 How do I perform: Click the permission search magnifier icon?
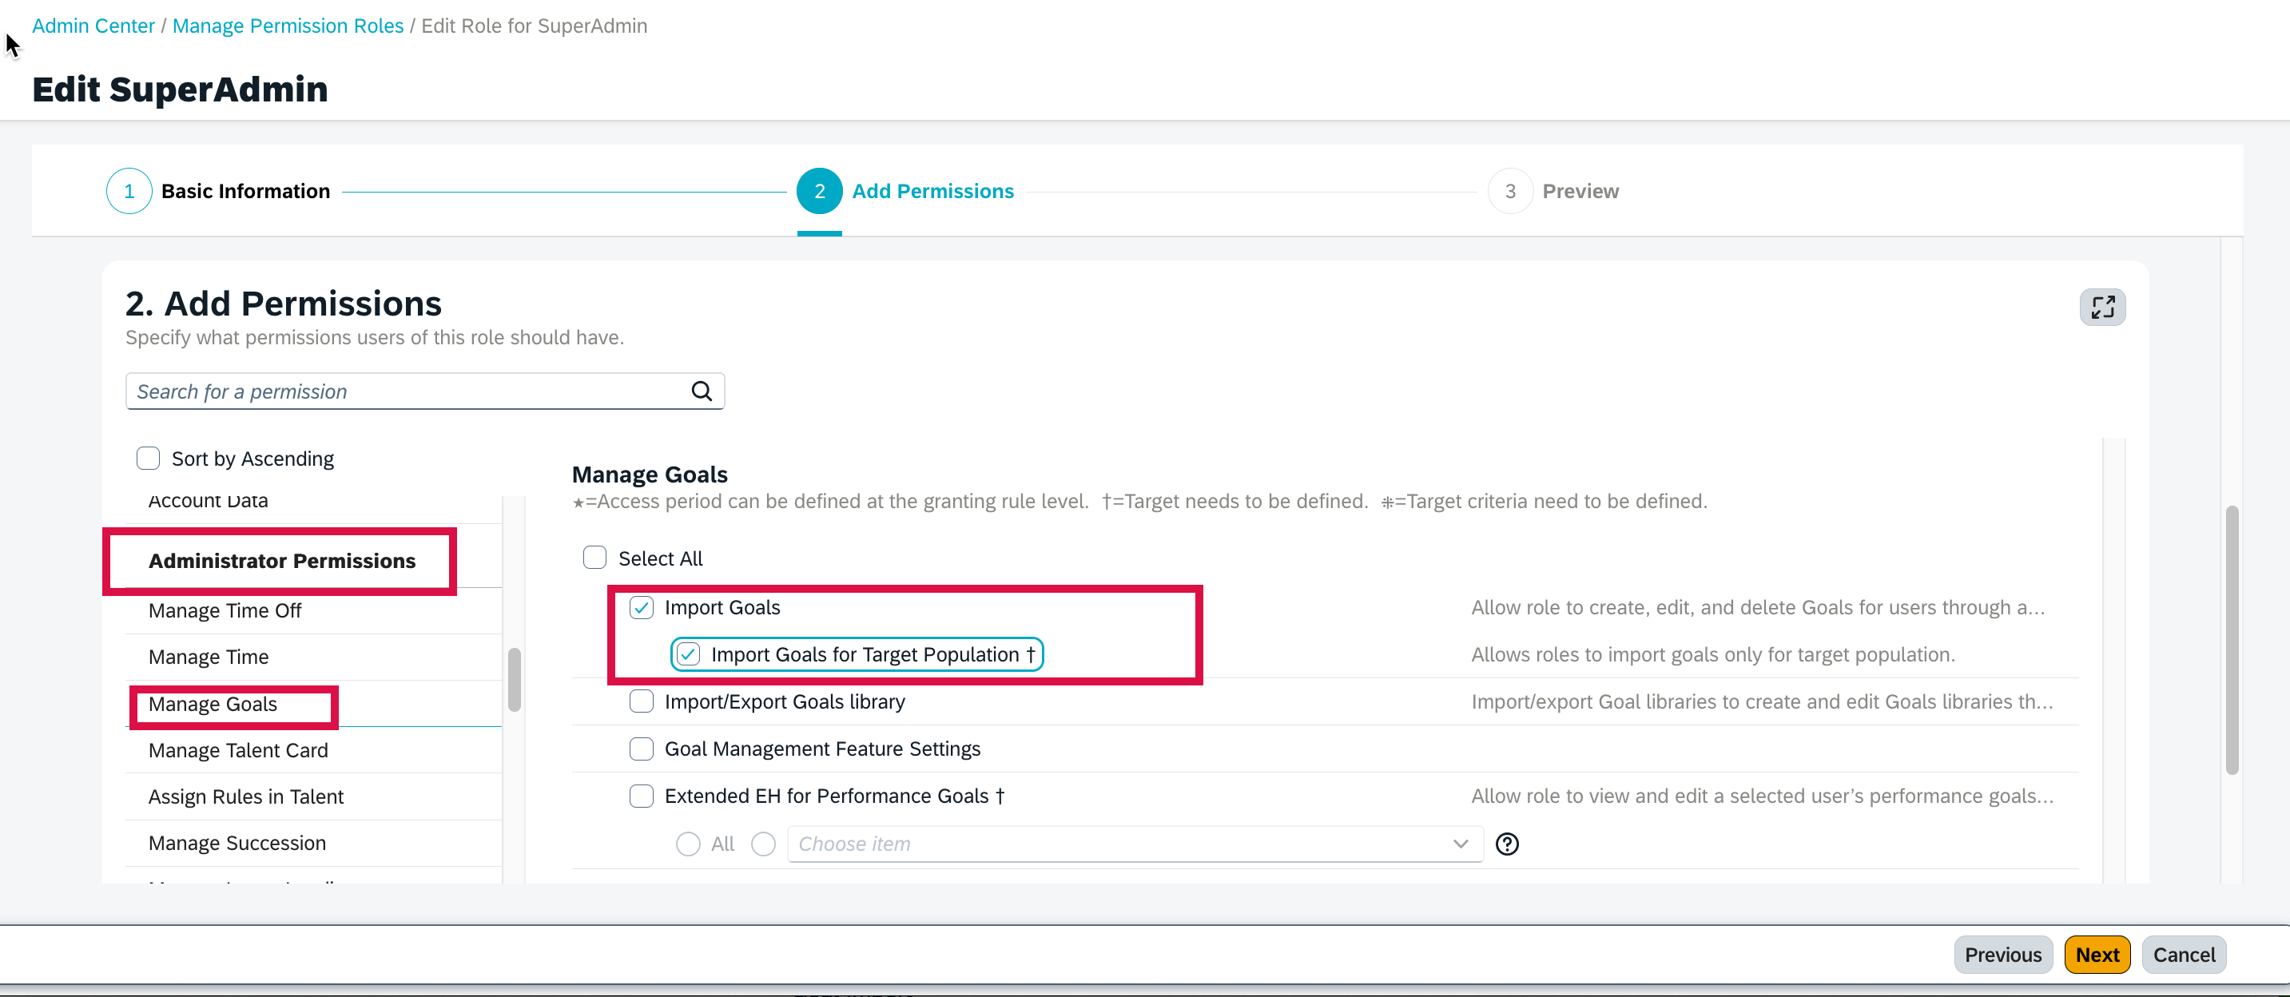702,391
